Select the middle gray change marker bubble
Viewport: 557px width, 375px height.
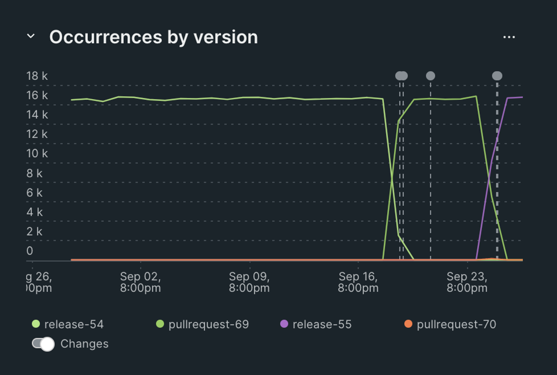pos(429,76)
